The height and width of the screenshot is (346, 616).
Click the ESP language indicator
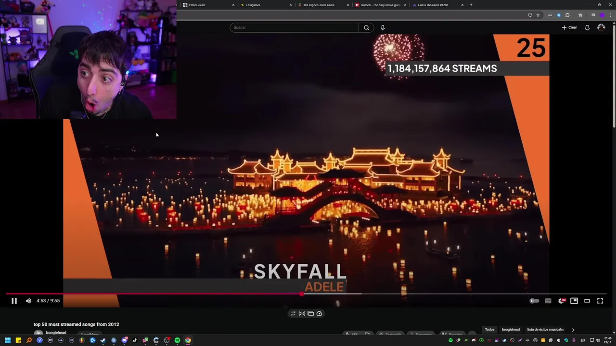(x=583, y=340)
